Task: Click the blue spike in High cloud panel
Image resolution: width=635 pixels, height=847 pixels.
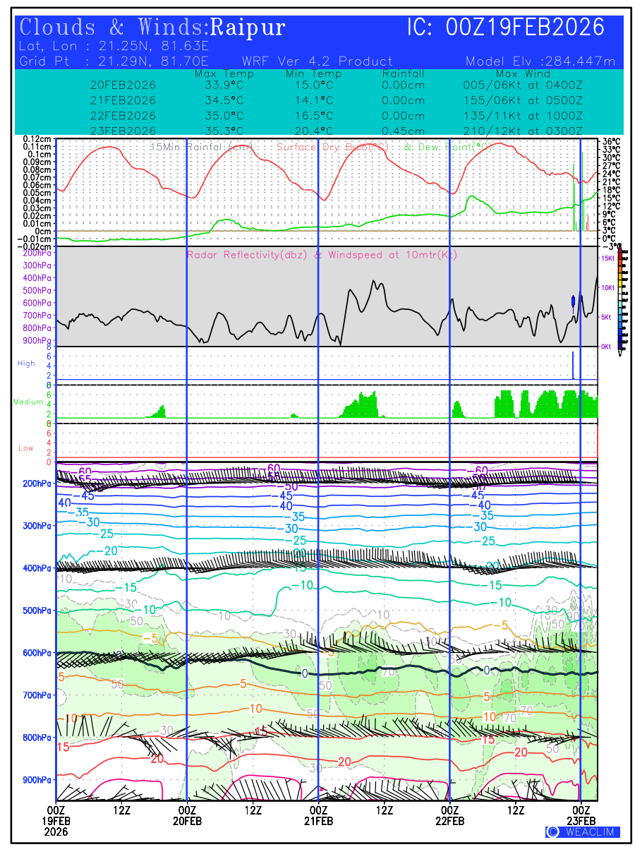Action: tap(572, 366)
